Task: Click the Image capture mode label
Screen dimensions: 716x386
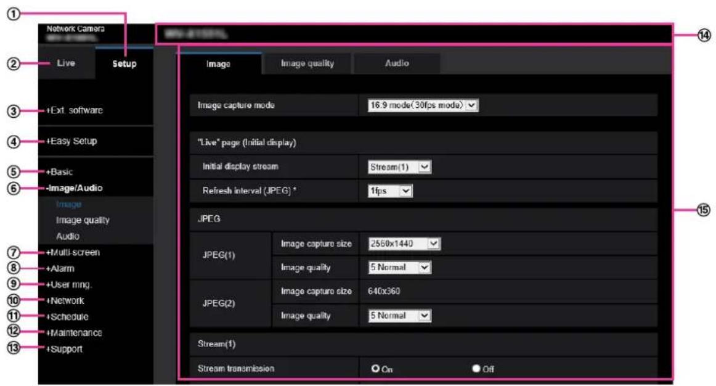Action: 236,105
